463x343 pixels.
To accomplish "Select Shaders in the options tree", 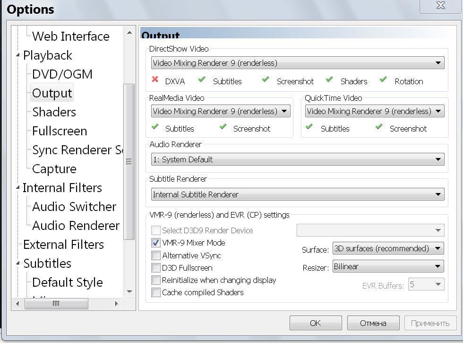I will (54, 112).
